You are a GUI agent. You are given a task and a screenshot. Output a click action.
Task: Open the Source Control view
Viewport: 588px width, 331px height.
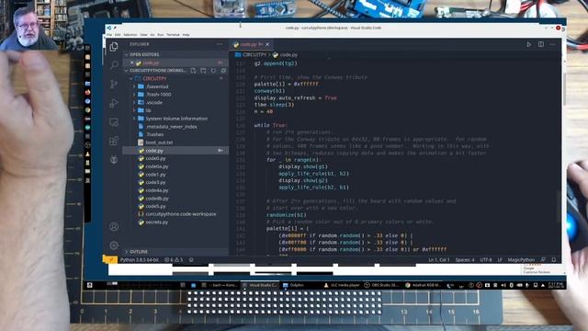pos(114,84)
